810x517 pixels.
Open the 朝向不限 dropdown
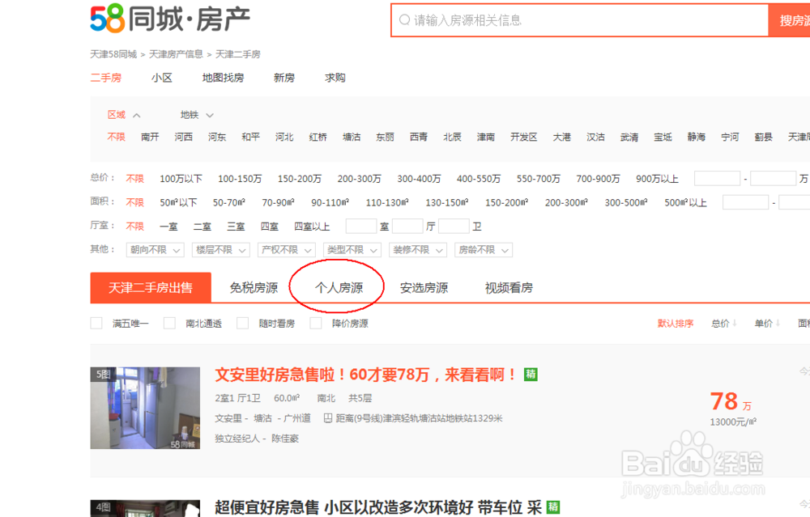tap(155, 250)
